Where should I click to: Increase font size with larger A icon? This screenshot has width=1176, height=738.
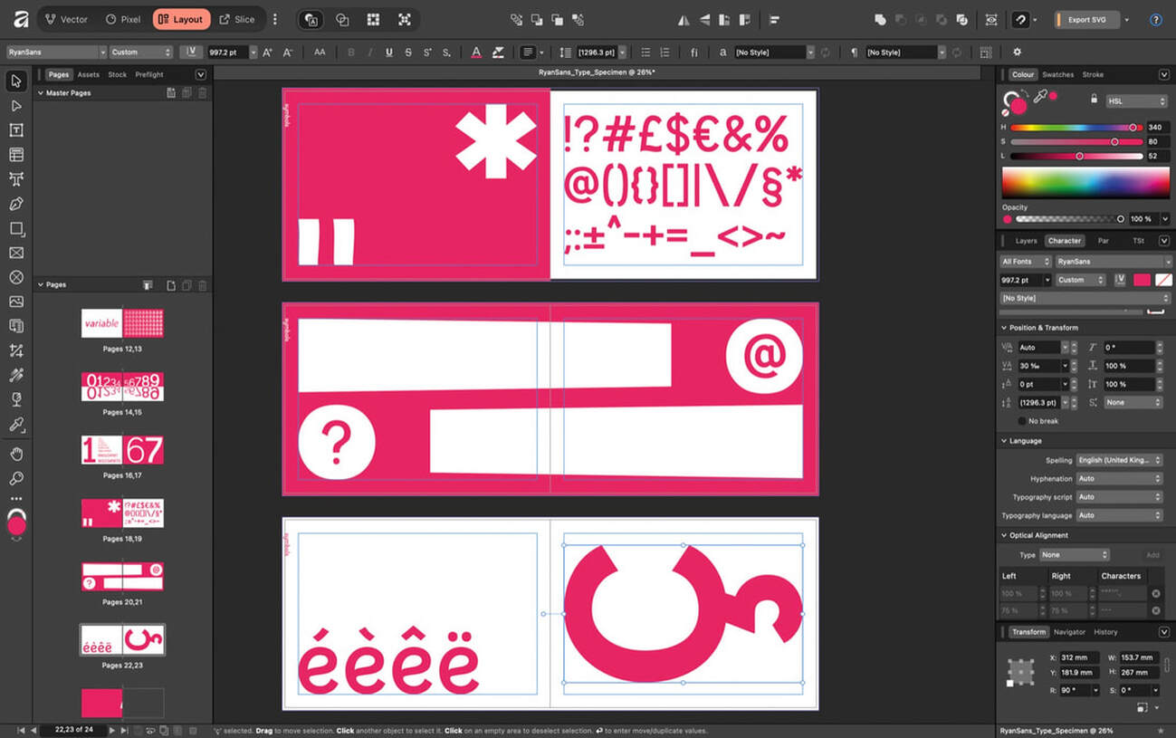(x=268, y=53)
